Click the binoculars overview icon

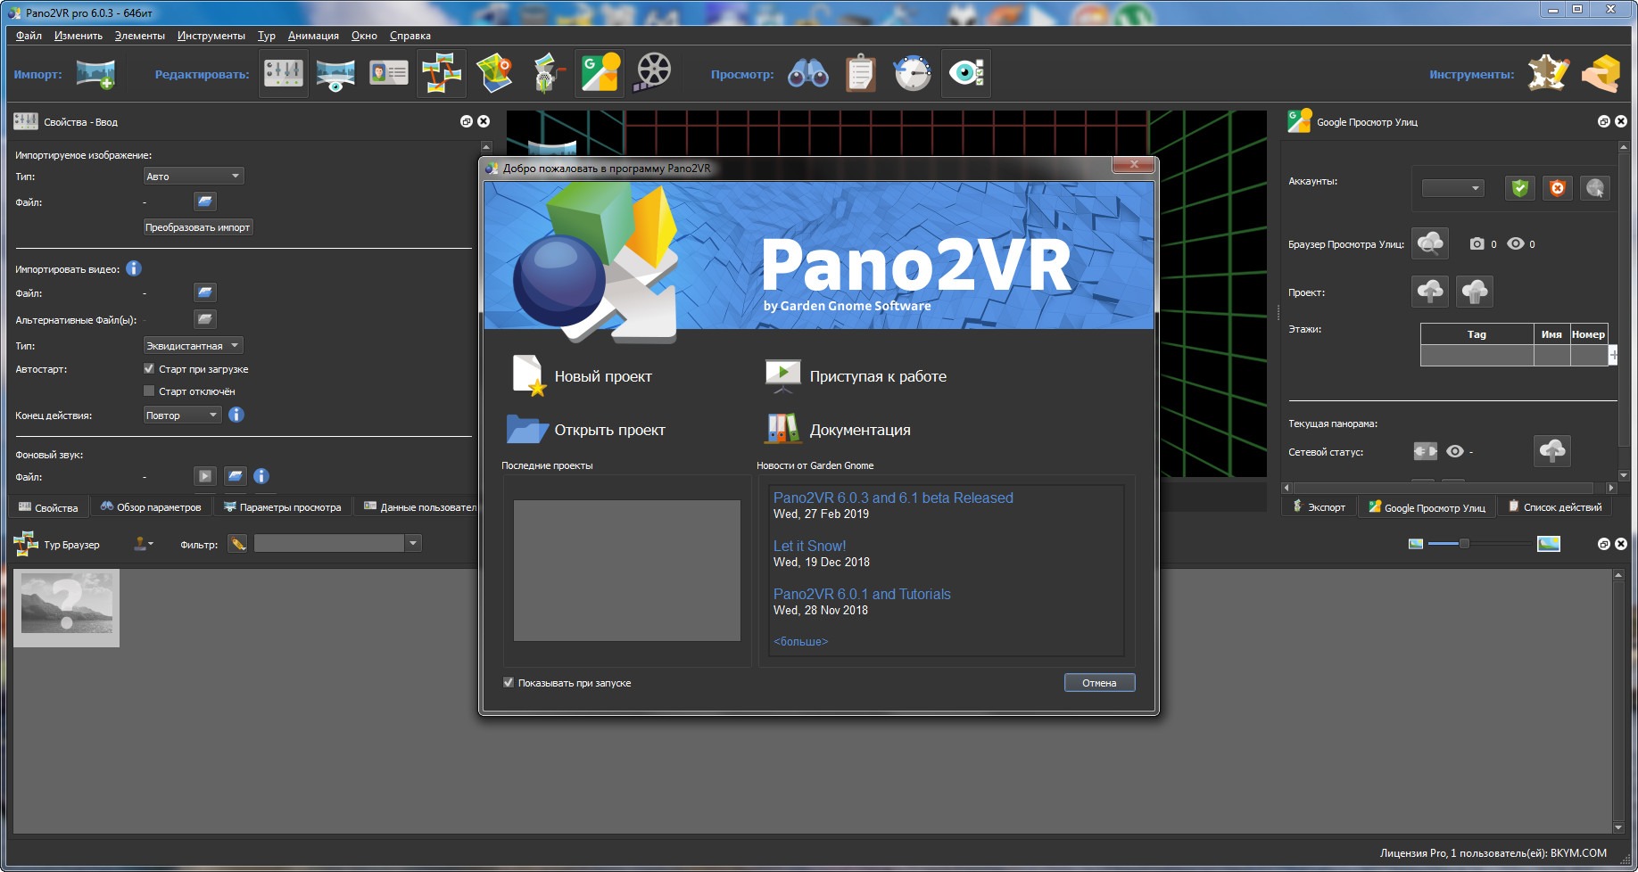coord(808,73)
